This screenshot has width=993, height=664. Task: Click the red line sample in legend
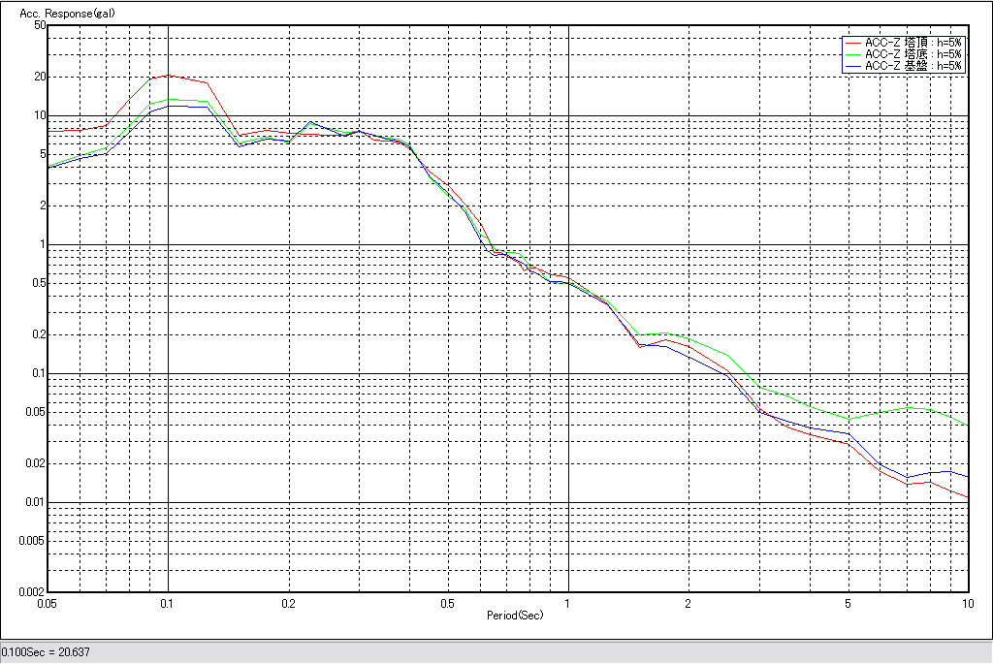tap(853, 43)
